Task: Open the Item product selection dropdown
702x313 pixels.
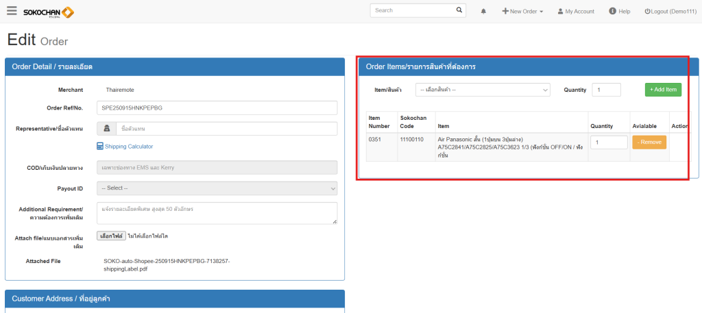Action: click(x=483, y=90)
